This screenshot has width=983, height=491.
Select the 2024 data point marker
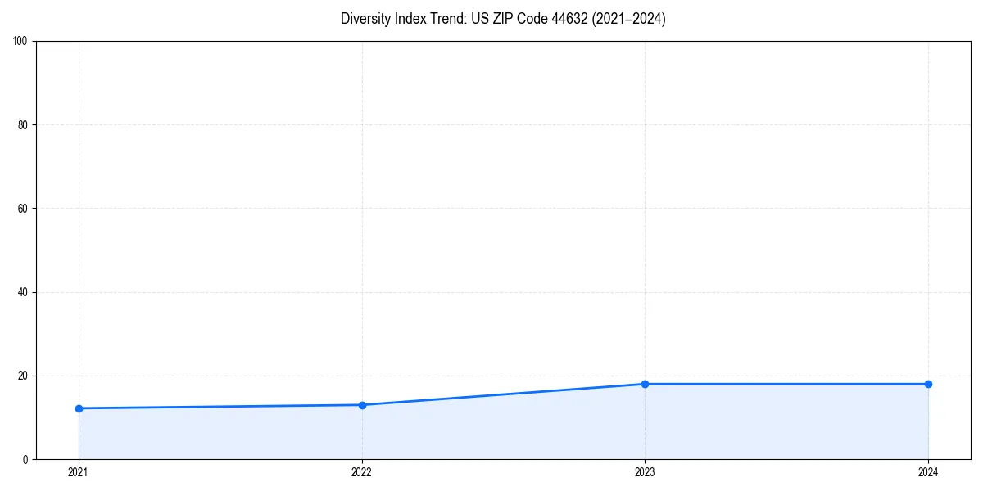928,383
